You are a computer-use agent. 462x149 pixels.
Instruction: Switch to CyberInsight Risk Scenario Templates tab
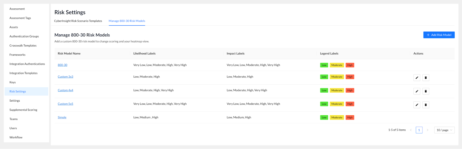(78, 21)
